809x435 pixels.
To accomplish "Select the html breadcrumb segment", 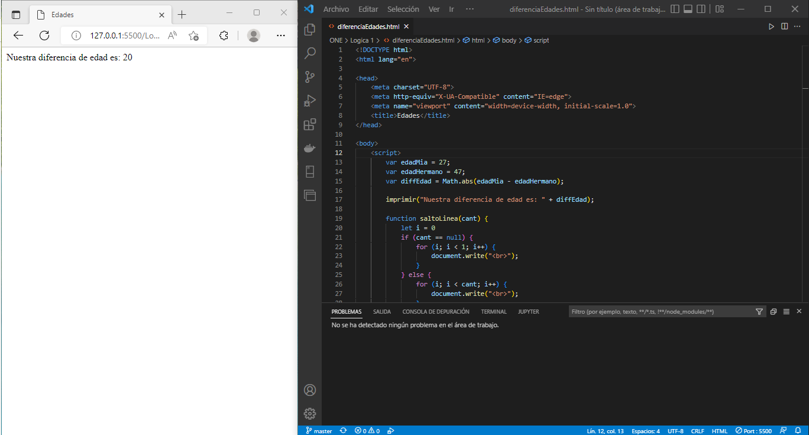I will 474,40.
